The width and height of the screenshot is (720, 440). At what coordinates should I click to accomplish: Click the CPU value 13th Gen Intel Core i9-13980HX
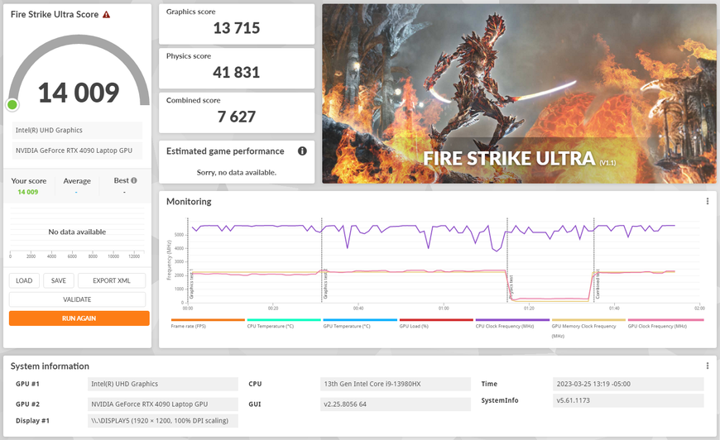[396, 384]
